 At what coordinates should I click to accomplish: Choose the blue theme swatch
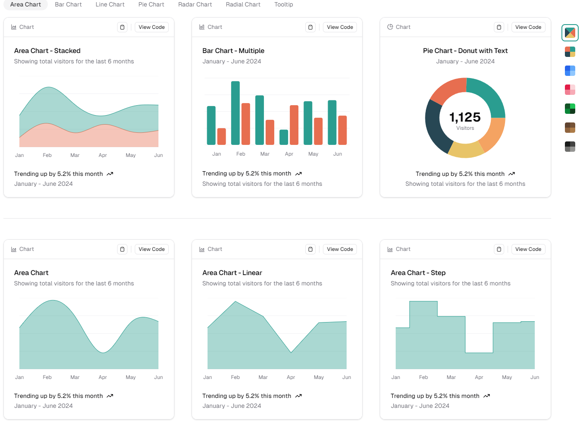click(570, 71)
